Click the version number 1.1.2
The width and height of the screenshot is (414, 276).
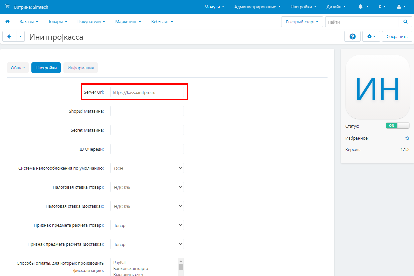[405, 150]
